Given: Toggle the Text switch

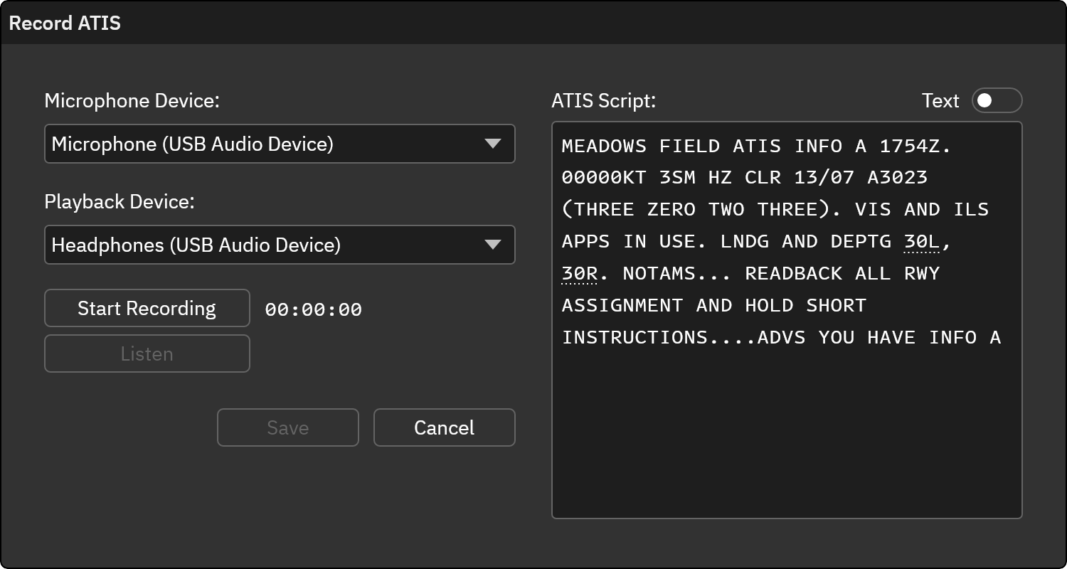Looking at the screenshot, I should (997, 101).
